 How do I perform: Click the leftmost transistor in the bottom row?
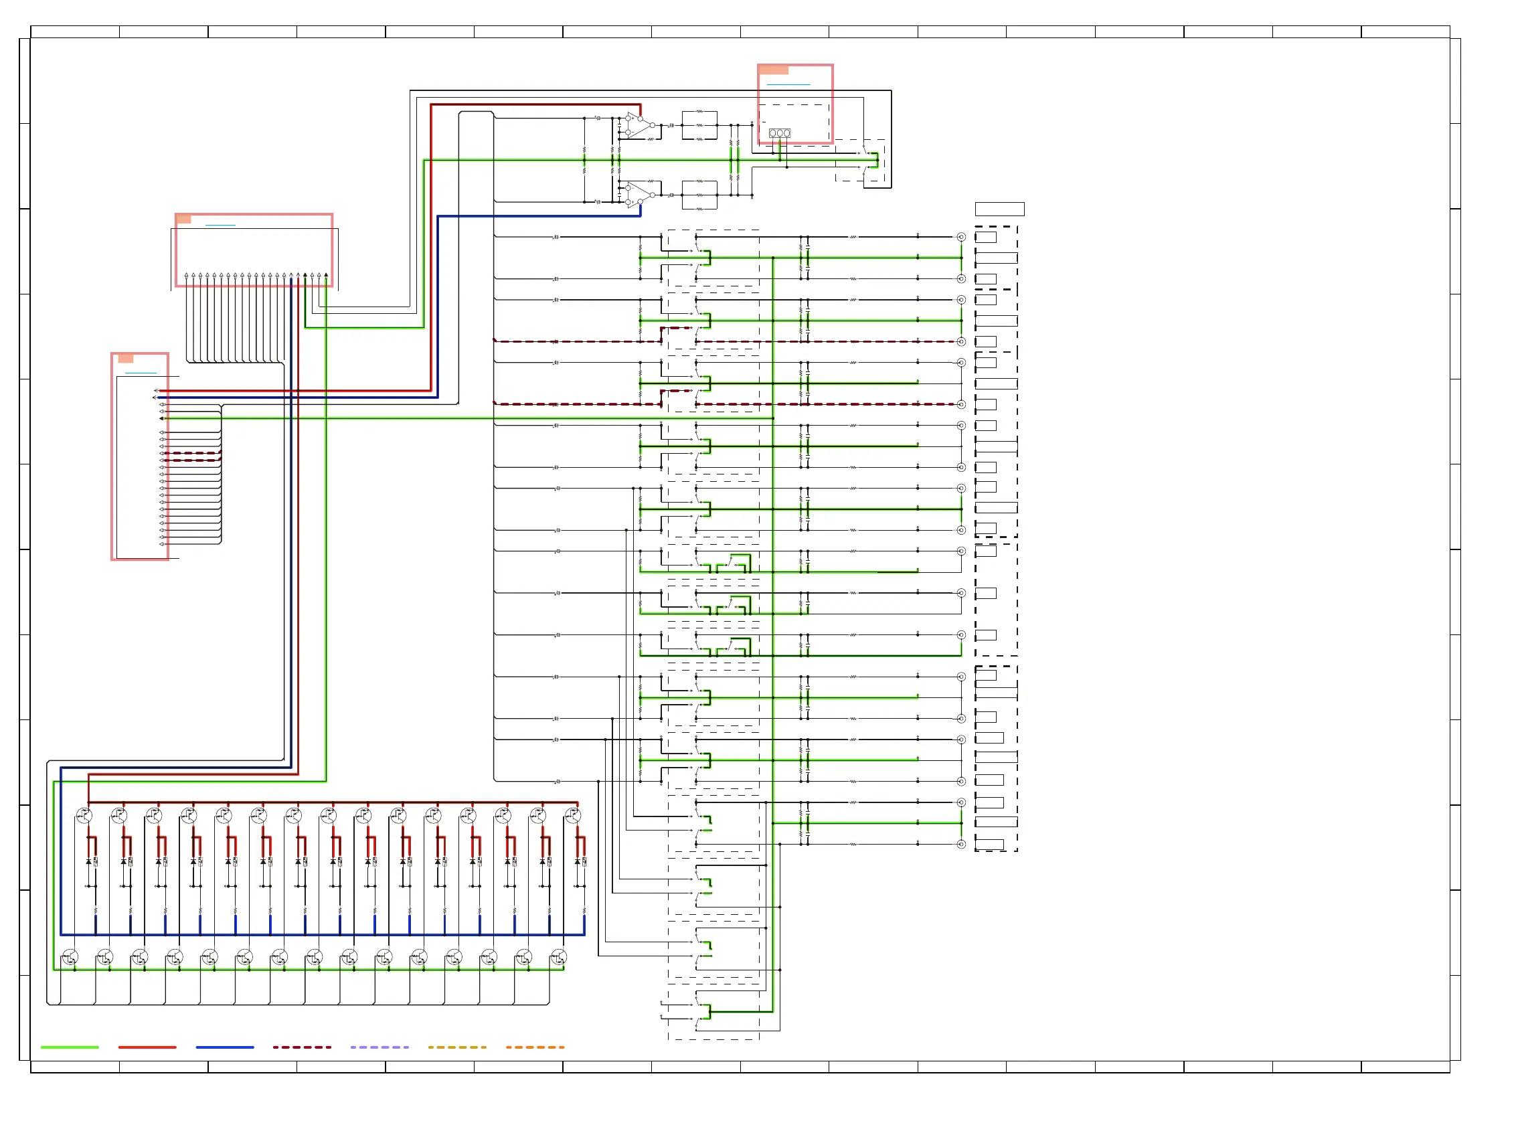click(x=70, y=958)
